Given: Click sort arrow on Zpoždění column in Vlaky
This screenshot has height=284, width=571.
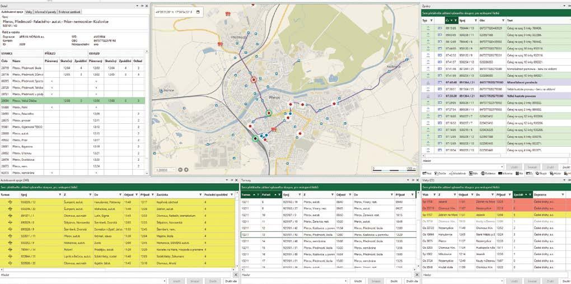Looking at the screenshot, I should coord(526,195).
